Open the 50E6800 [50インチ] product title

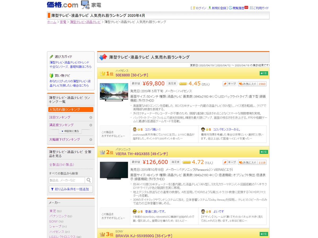click(132, 75)
